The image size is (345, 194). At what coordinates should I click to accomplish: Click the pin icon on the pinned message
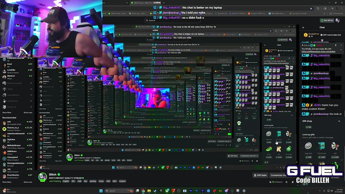(336, 45)
